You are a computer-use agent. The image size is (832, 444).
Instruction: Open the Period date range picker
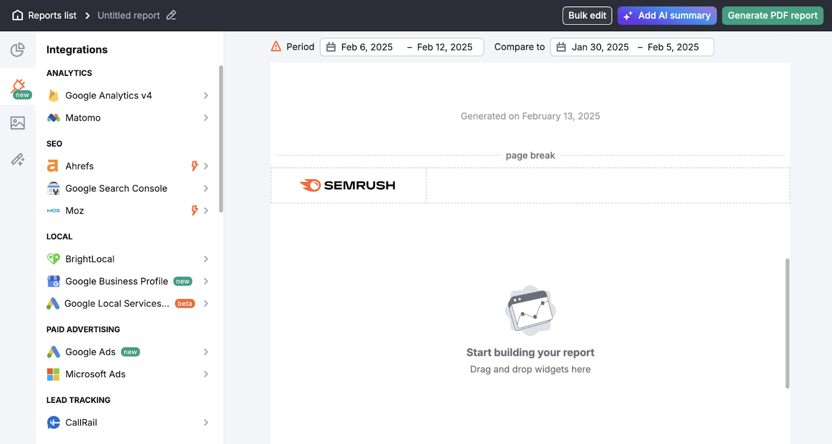pos(402,47)
